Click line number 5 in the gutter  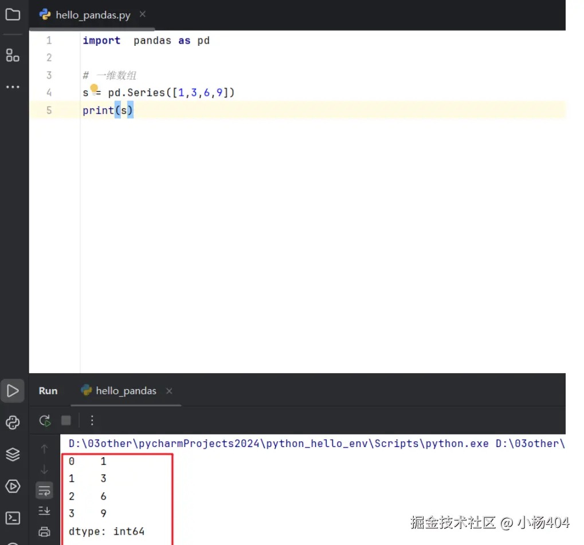pos(49,110)
